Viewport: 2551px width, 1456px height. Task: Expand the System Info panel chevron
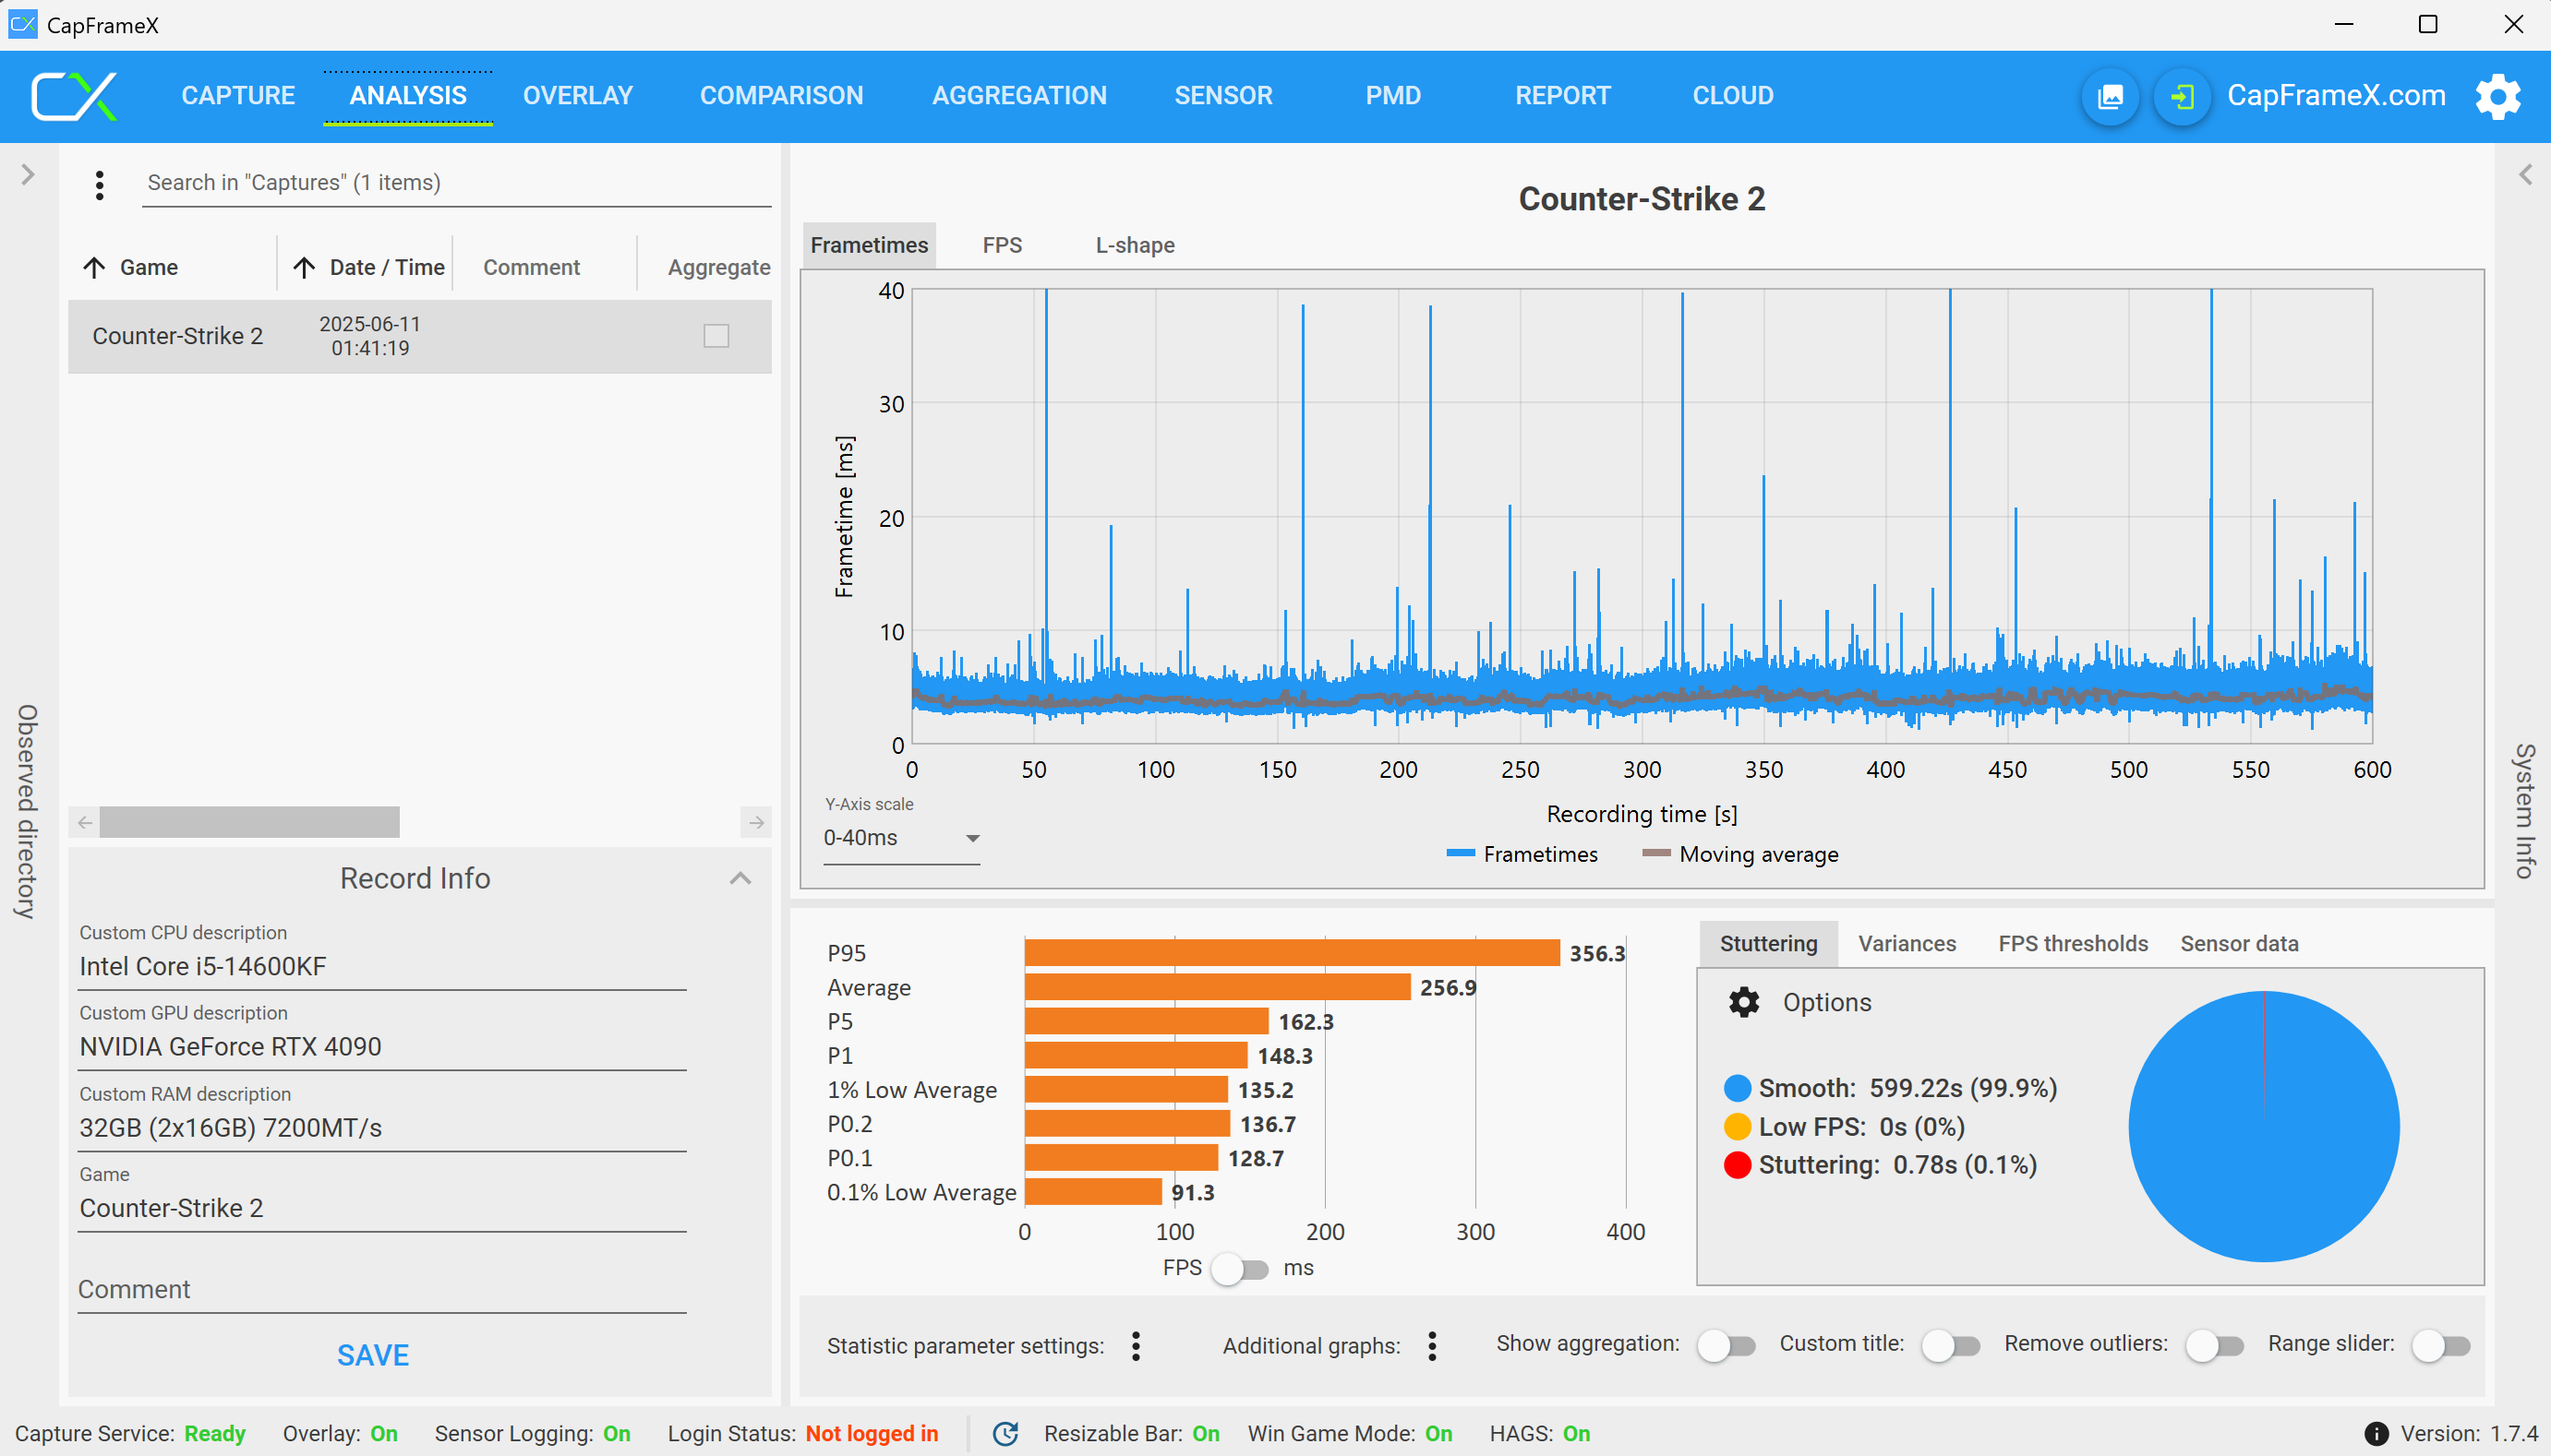2525,174
